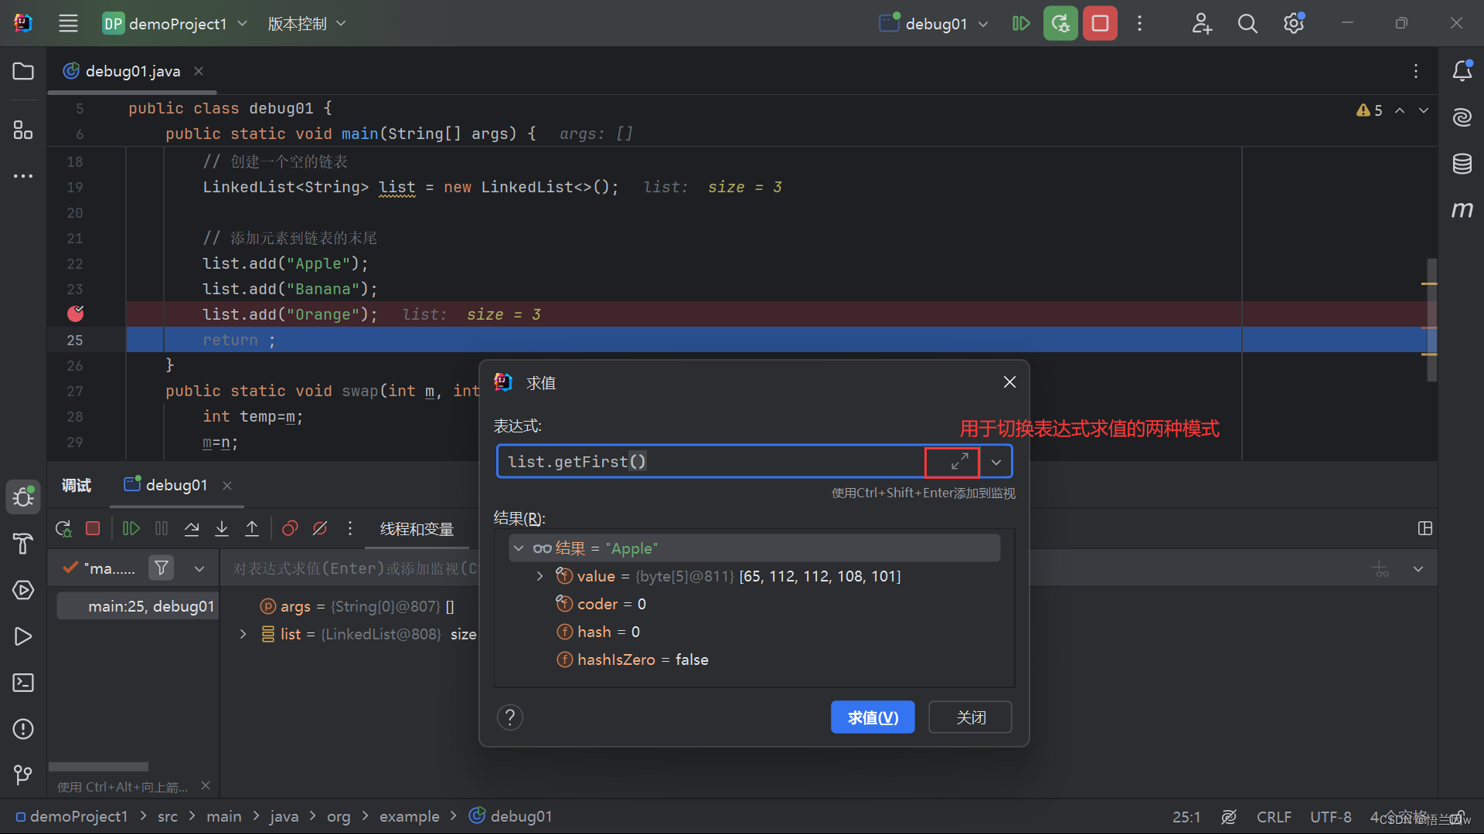1484x834 pixels.
Task: Click the Resume Program (run) icon
Action: pos(129,527)
